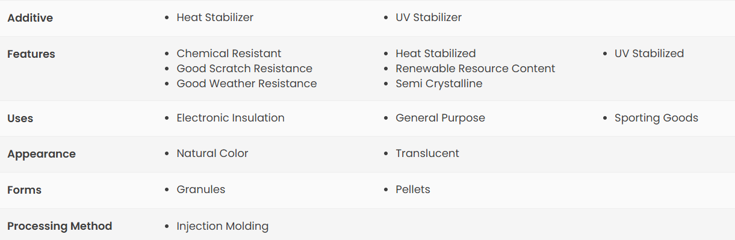Click Chemical Resistant in Features
The height and width of the screenshot is (240, 735).
229,54
